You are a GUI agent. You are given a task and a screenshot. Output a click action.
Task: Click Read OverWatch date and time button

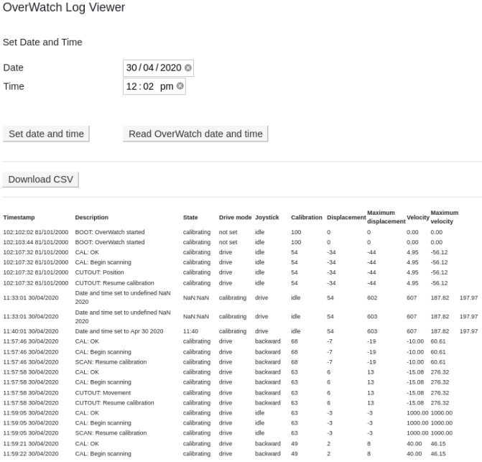click(x=195, y=134)
